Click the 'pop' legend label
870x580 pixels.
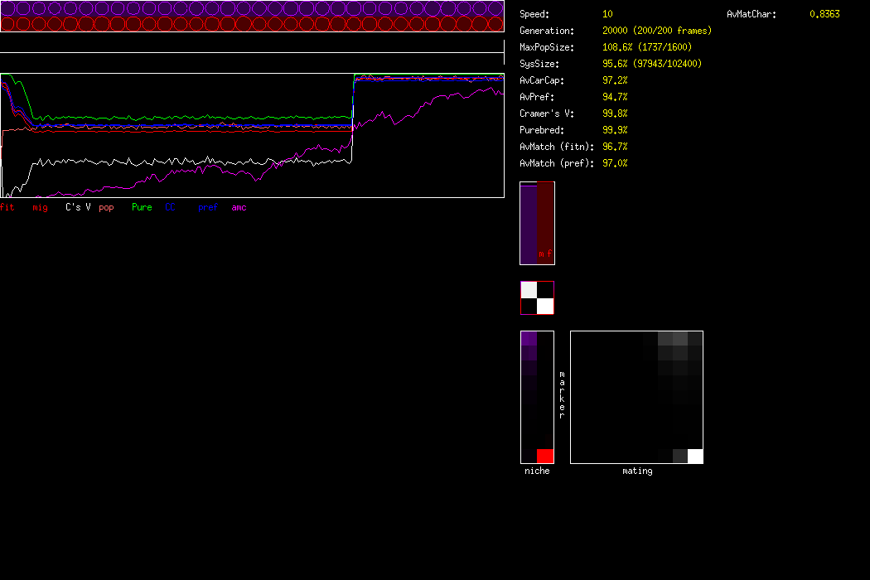(x=106, y=207)
